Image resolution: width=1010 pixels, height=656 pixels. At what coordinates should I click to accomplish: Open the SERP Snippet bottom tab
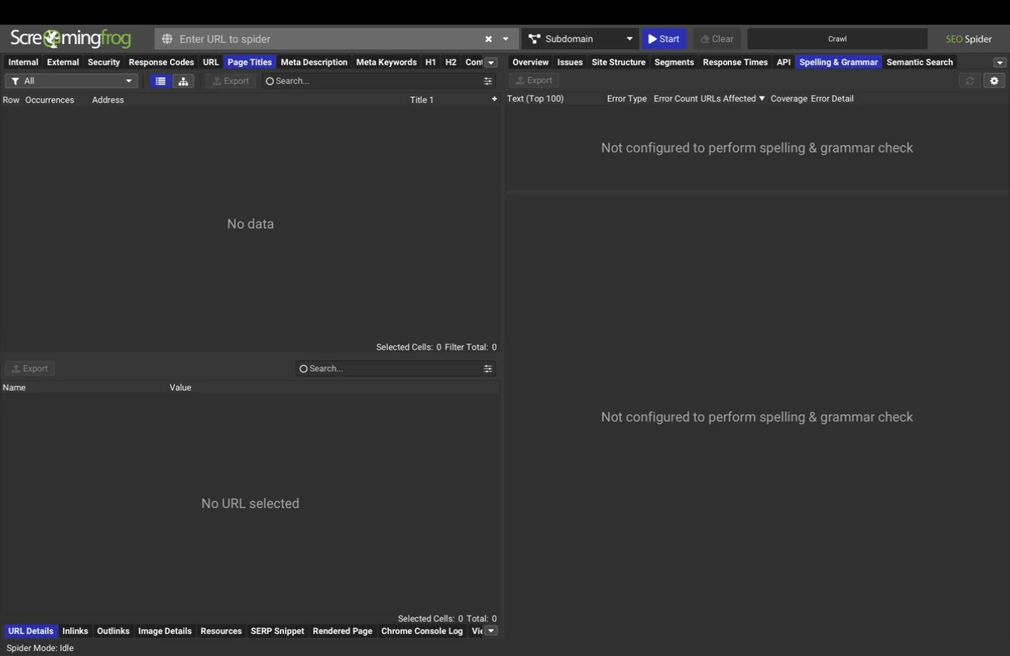(278, 631)
